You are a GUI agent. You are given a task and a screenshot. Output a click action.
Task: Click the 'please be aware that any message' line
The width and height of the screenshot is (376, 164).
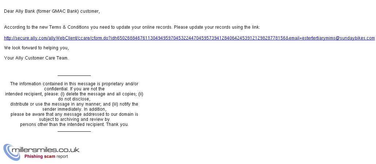(74, 114)
